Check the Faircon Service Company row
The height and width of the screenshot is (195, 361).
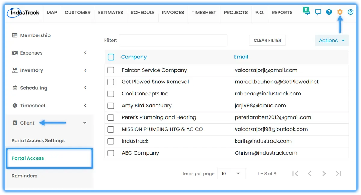[x=111, y=70]
